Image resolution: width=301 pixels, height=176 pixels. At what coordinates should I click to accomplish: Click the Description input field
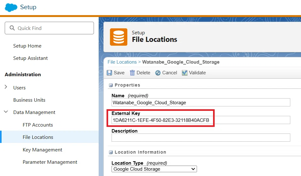[x=201, y=138]
